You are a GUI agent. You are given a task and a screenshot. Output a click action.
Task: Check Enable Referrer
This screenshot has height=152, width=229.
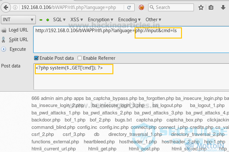click(80, 58)
